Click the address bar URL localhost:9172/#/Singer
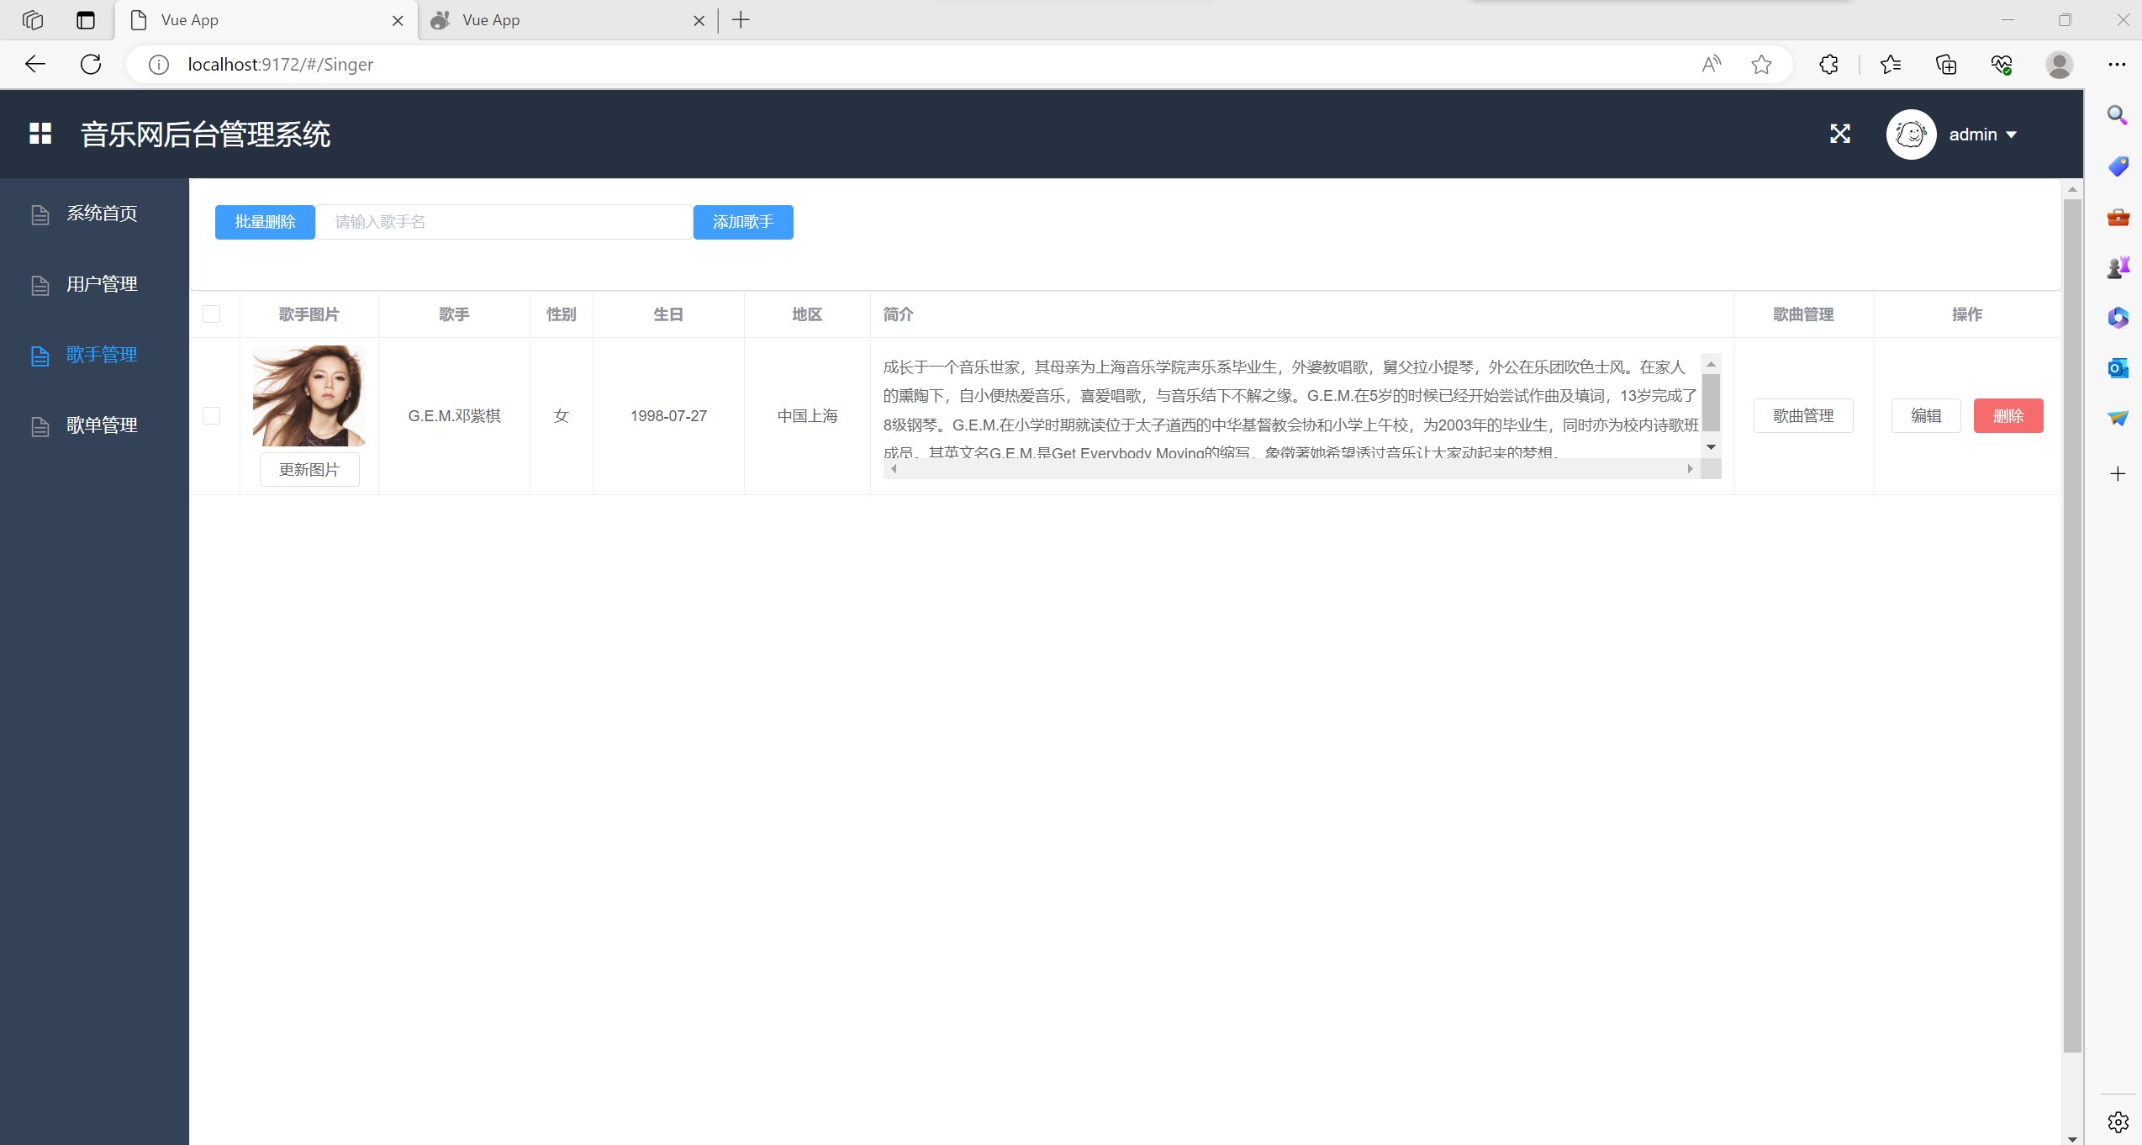The image size is (2142, 1145). [x=281, y=65]
